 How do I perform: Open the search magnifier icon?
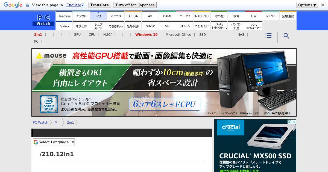(286, 36)
